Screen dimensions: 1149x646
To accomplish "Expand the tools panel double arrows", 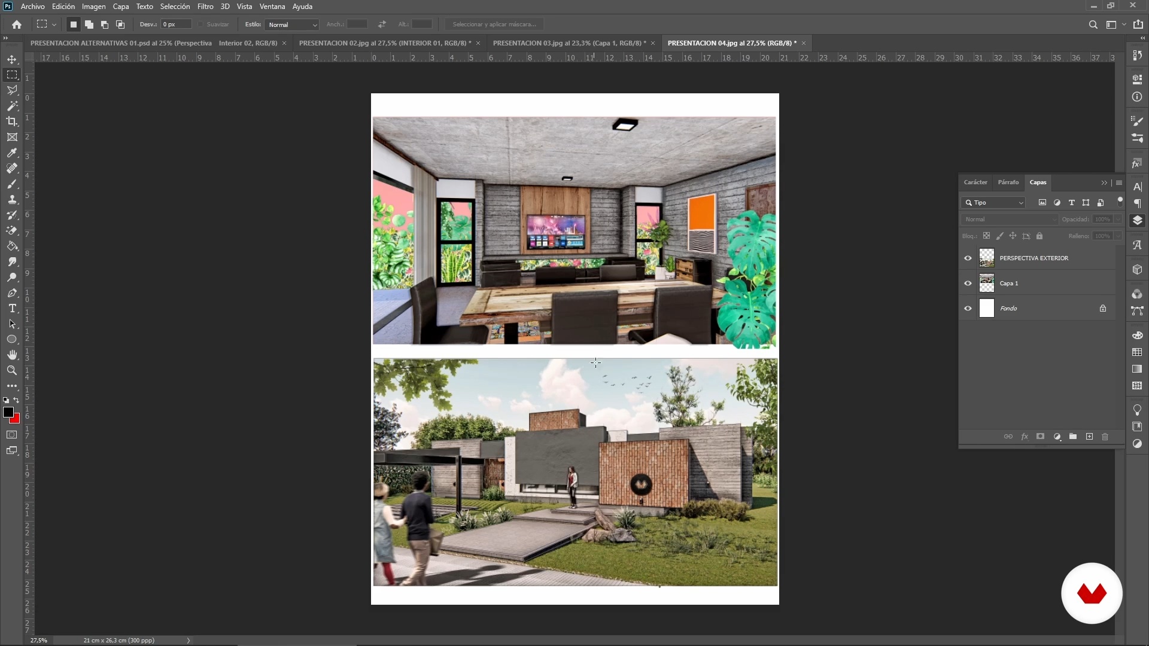I will [x=5, y=38].
